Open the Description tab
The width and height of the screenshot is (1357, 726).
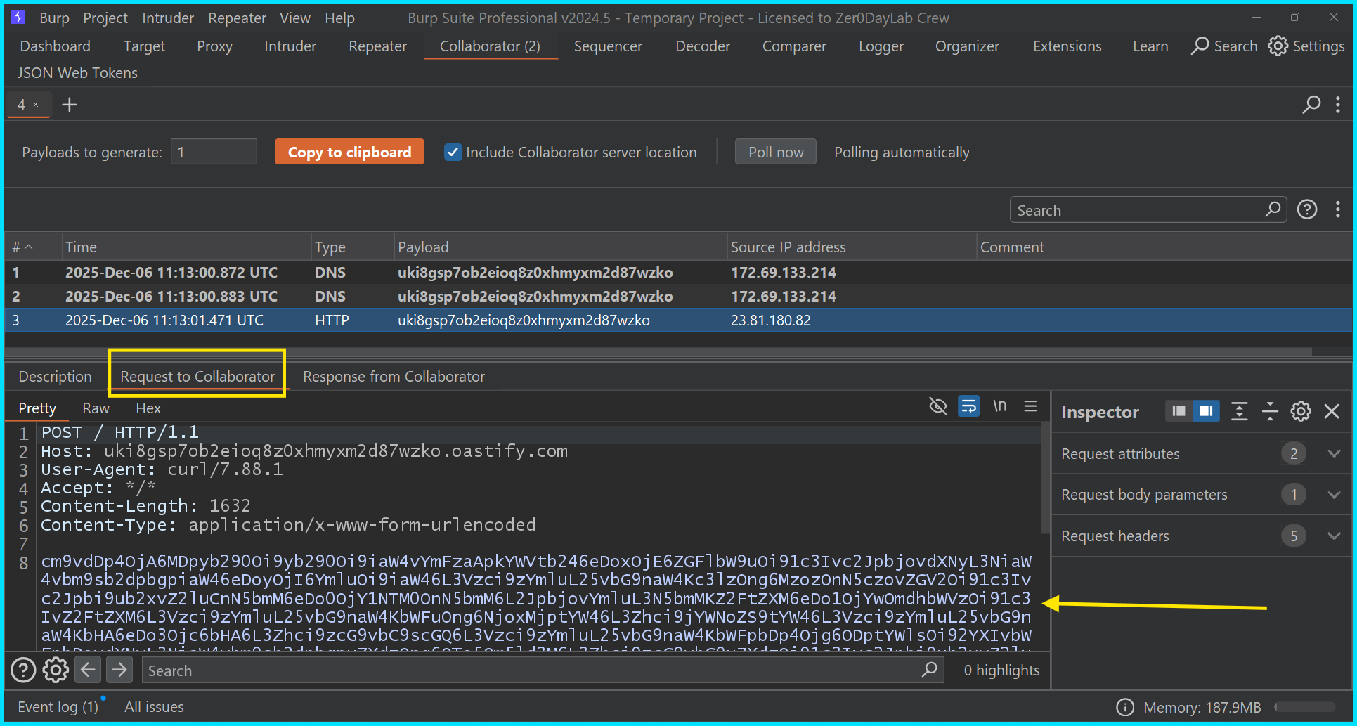pos(55,377)
